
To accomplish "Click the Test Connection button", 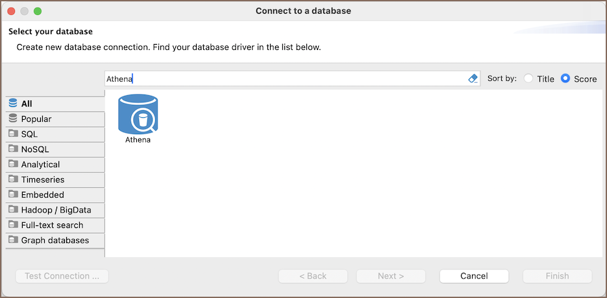I will (62, 276).
